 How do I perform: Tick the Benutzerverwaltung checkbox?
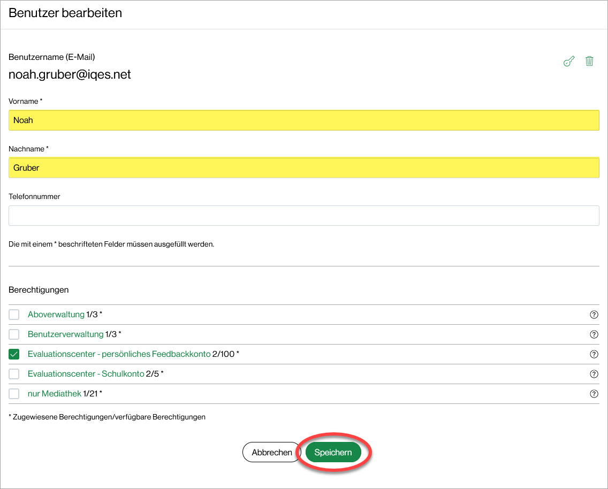pos(14,334)
